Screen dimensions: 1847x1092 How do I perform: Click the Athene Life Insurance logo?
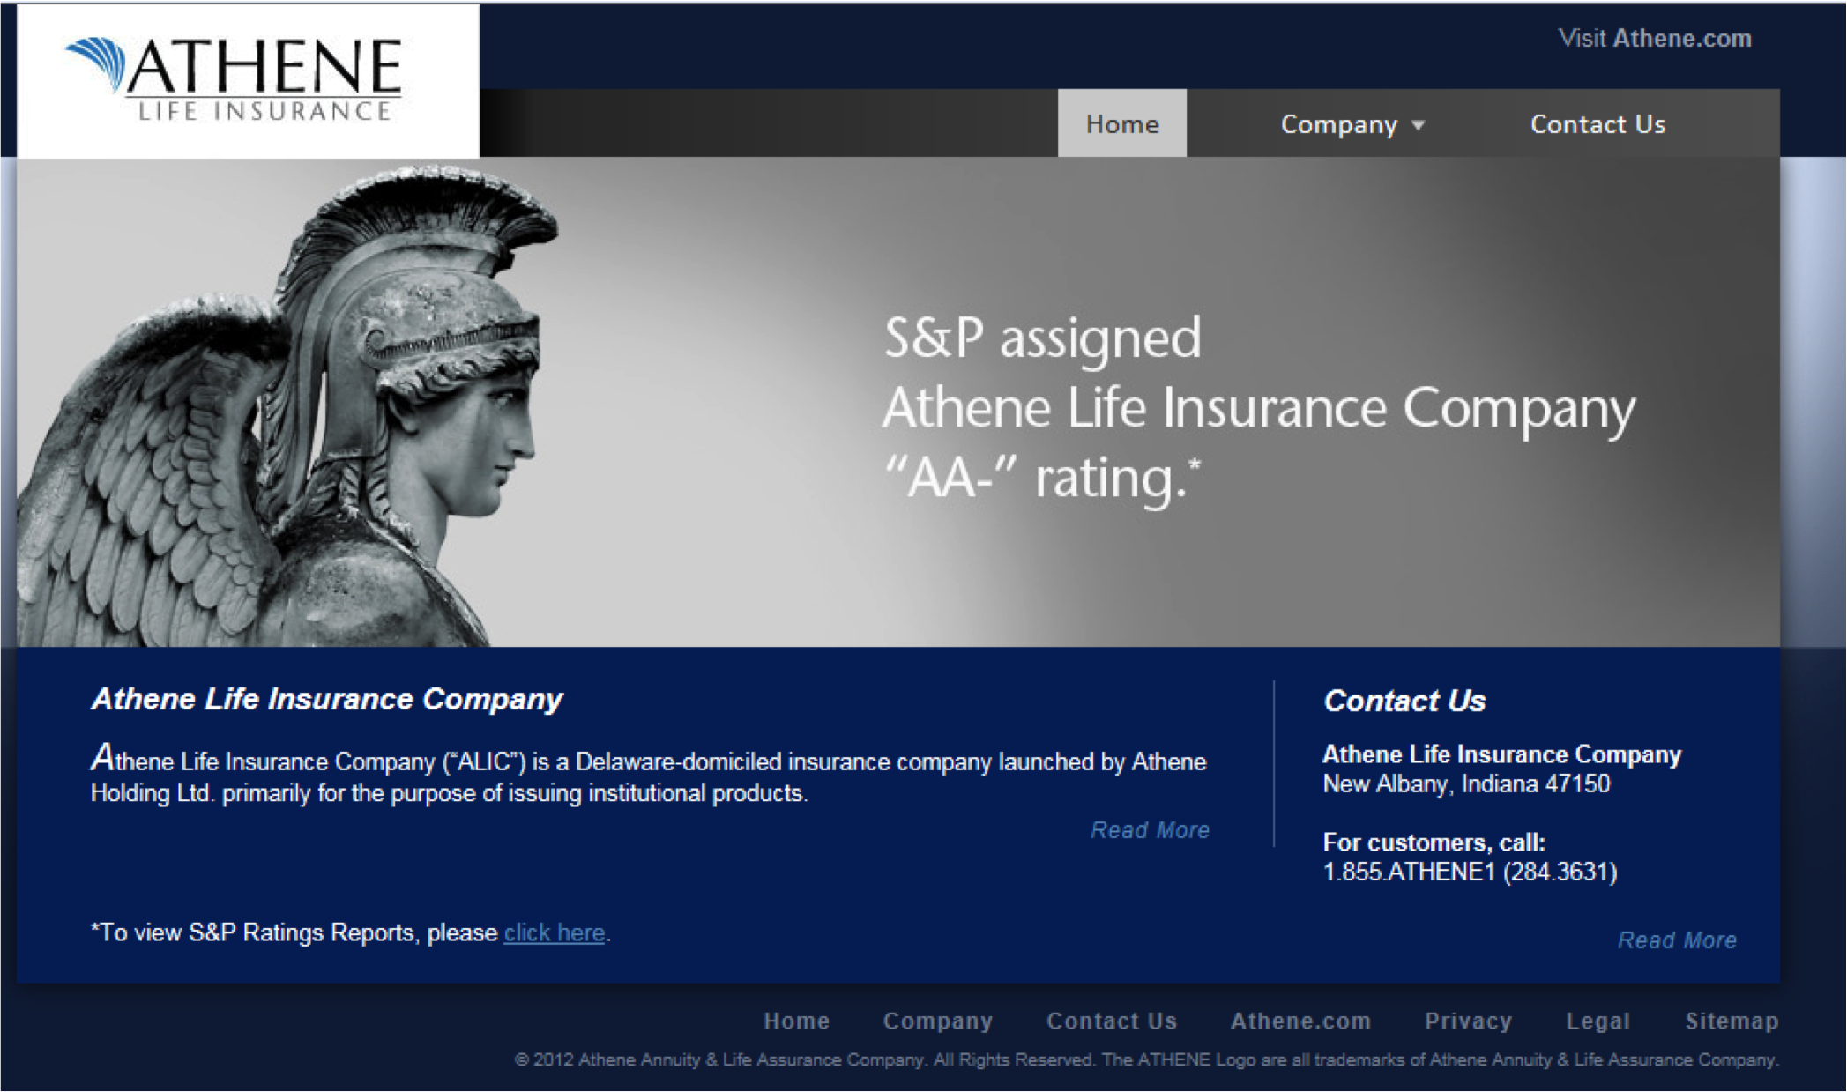(x=238, y=79)
